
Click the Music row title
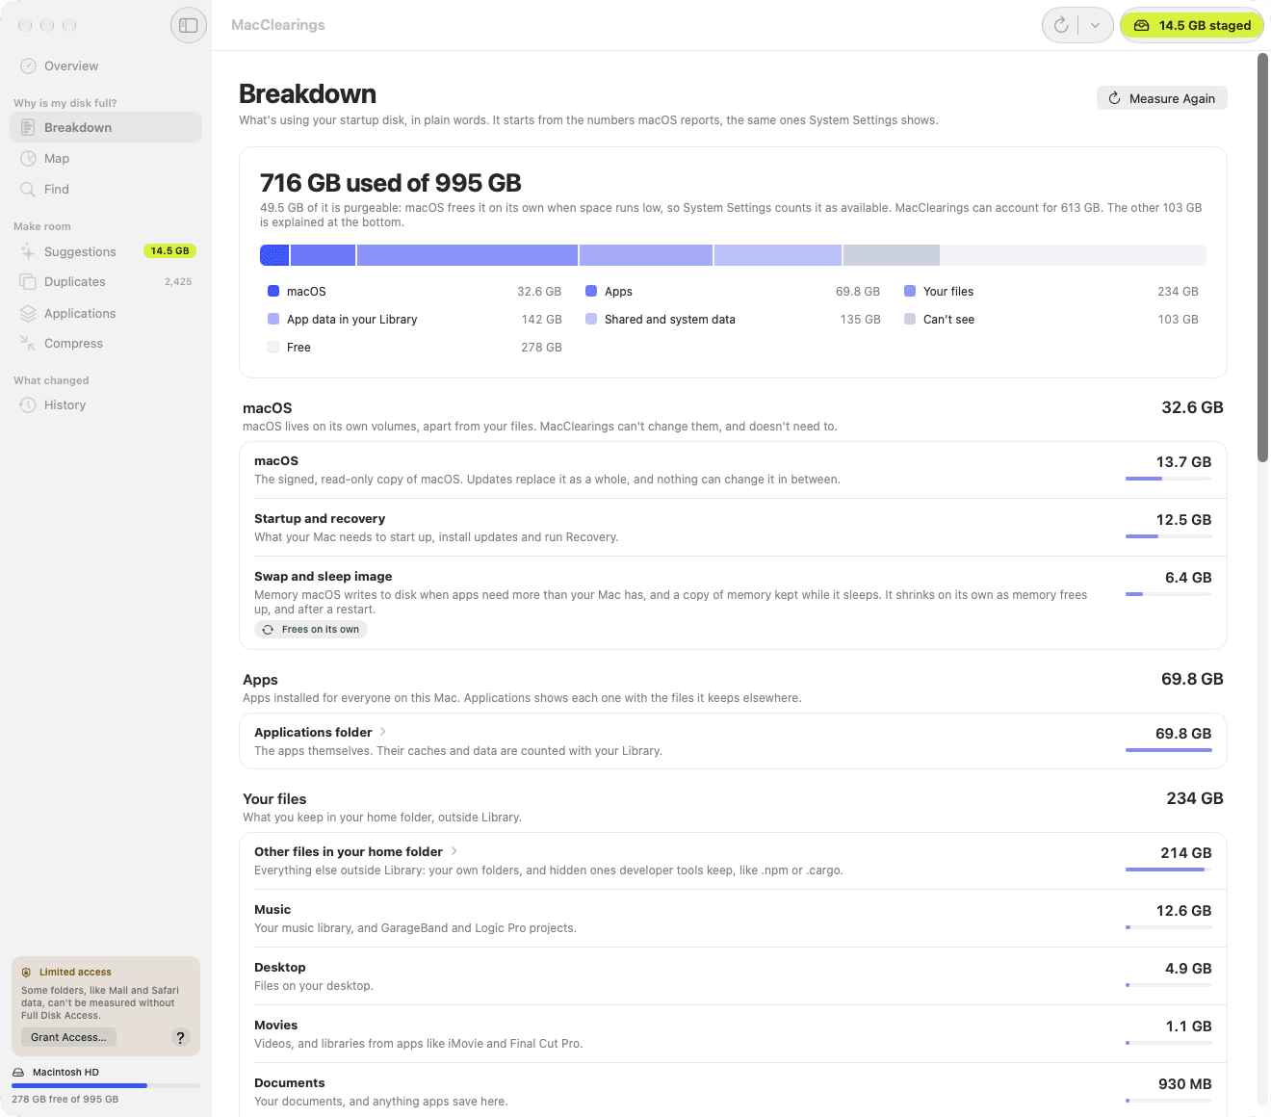coord(272,910)
